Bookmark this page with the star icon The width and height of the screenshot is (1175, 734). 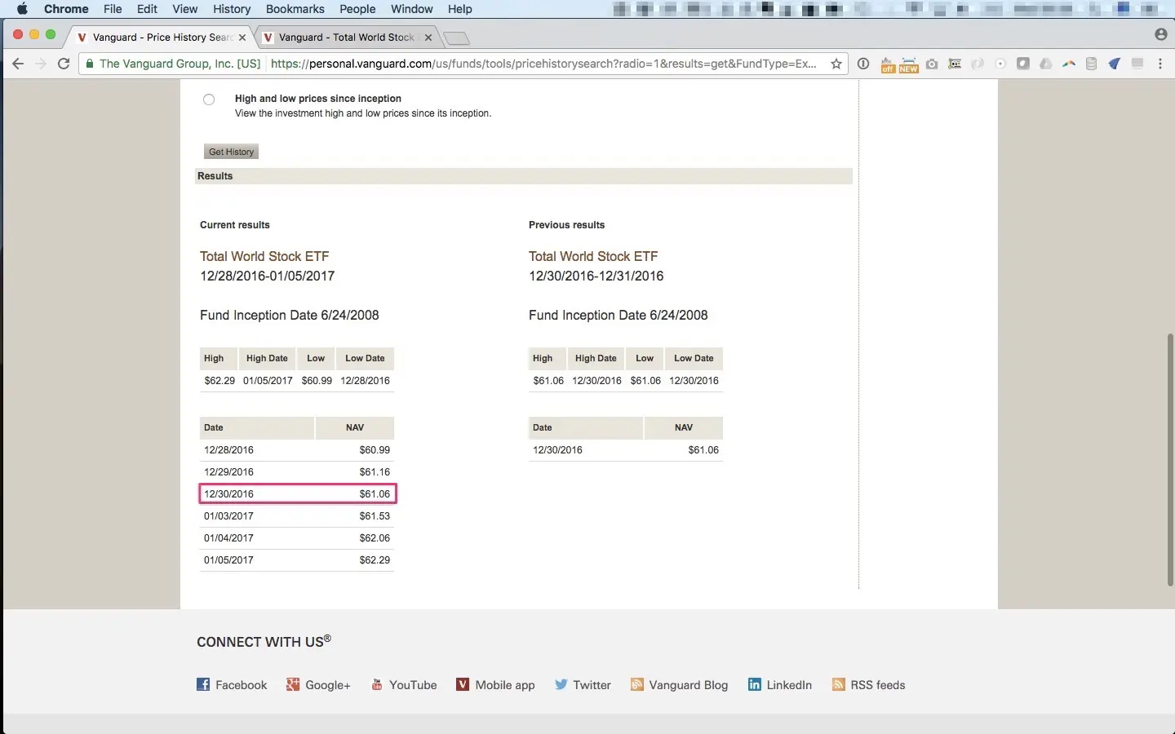click(836, 64)
